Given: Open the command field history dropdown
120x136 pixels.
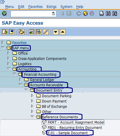Looking at the screenshot, I should pyautogui.click(x=53, y=14).
